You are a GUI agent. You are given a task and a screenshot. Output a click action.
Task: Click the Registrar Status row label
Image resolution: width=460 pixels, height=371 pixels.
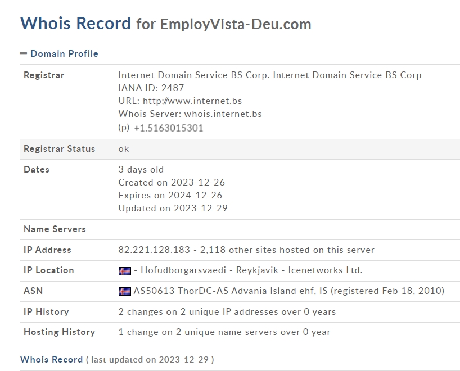pos(60,148)
